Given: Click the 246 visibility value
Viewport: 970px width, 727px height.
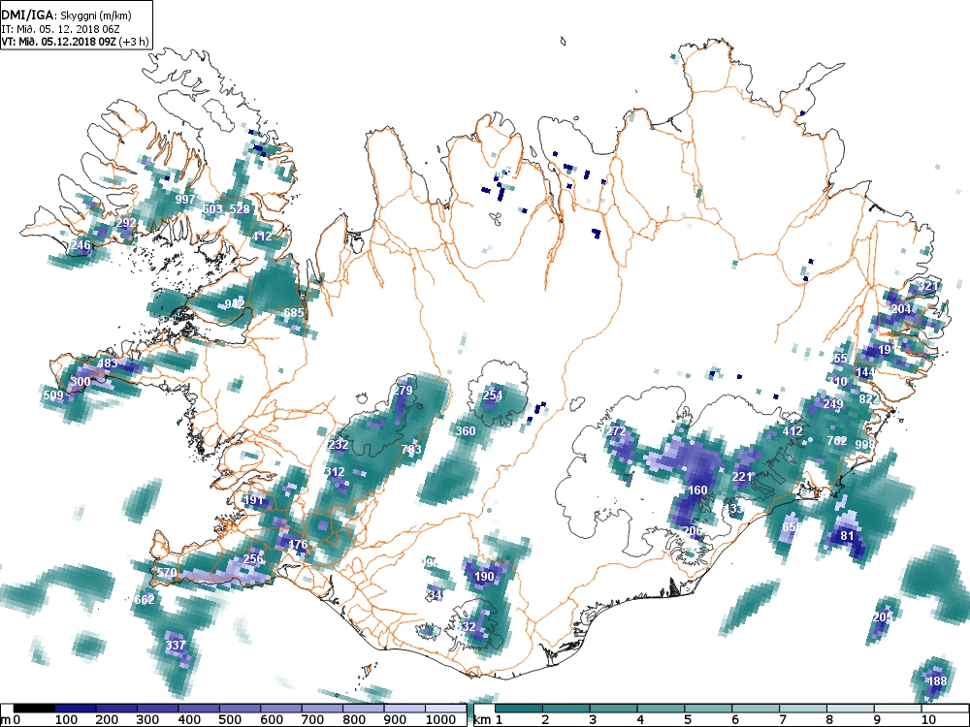Looking at the screenshot, I should 81,245.
